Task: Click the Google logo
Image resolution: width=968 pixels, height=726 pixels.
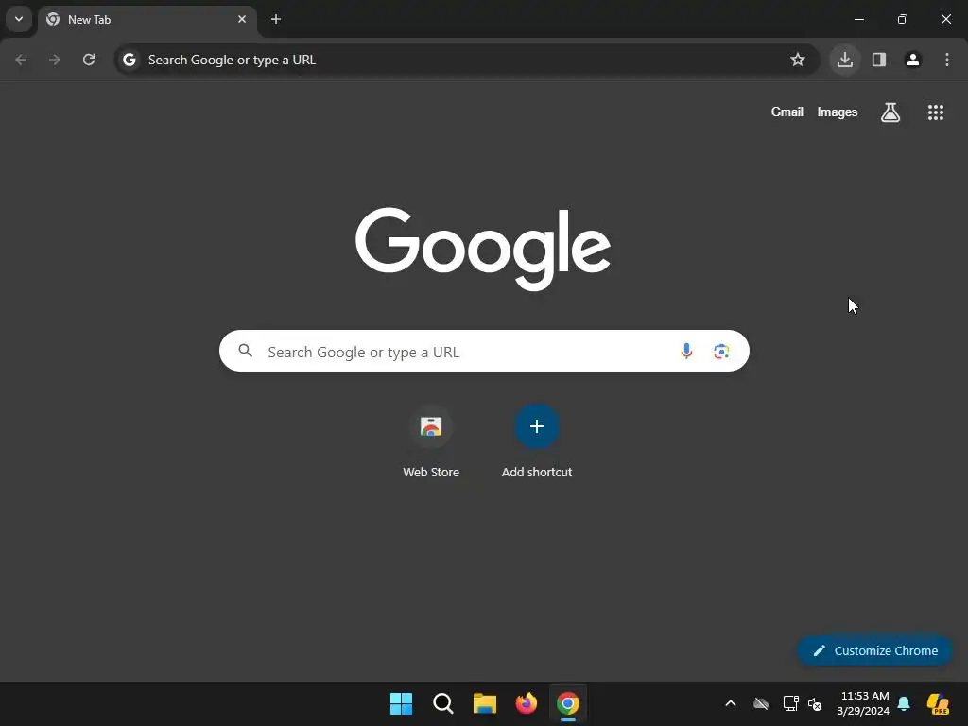Action: click(x=483, y=249)
